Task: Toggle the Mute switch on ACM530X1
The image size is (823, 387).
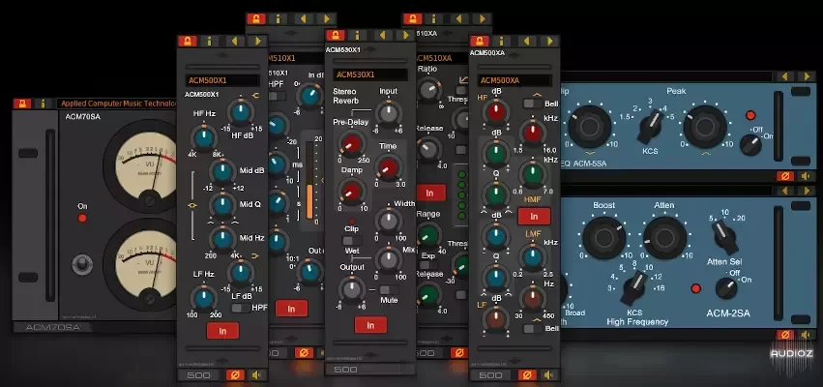Action: [389, 290]
